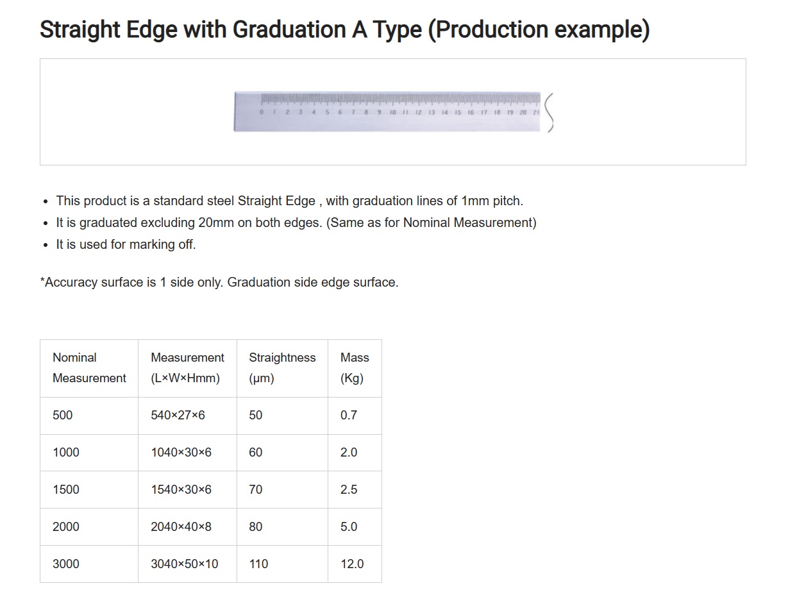Viewport: 797px width, 597px height.
Task: Click the accuracy surface note line
Action: (219, 282)
